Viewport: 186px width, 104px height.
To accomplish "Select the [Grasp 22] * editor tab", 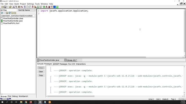I will pos(72,60).
